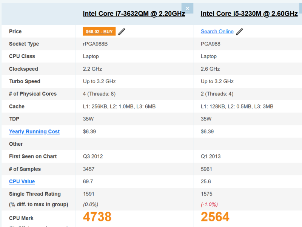302x227 pixels.
Task: Click the red (-1.0%) difference text
Action: point(209,204)
